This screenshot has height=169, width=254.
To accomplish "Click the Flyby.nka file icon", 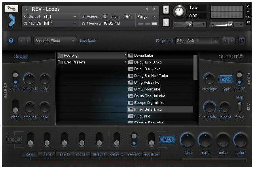I will coord(131,116).
